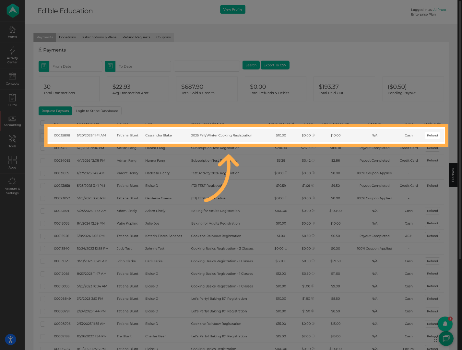Viewport: 462px width, 350px height.
Task: Click the Search button
Action: click(251, 65)
